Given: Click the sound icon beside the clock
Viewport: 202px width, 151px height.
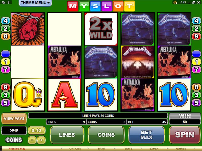Looking at the screenshot, I should point(175,2).
